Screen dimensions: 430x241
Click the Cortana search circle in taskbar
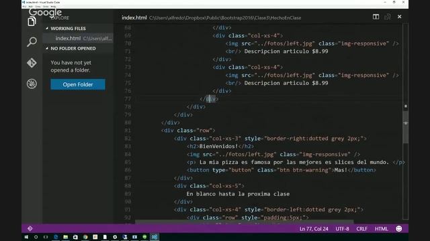click(36, 237)
